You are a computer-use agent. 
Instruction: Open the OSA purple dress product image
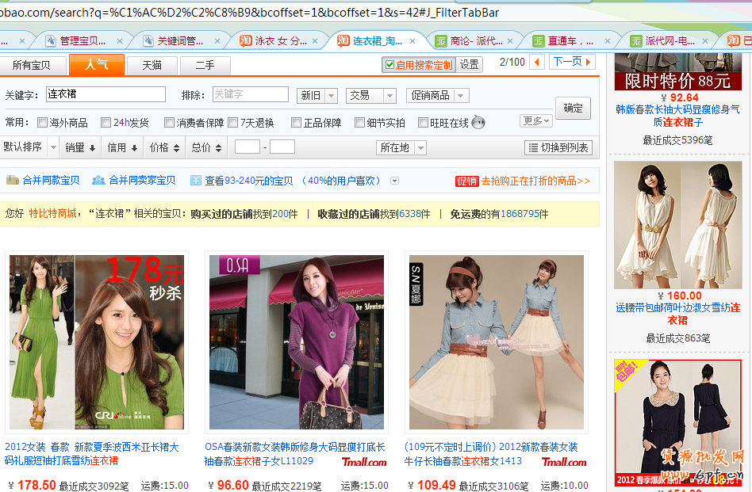point(297,342)
